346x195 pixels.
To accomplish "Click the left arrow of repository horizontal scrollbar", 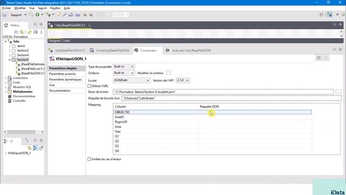I will point(5,132).
